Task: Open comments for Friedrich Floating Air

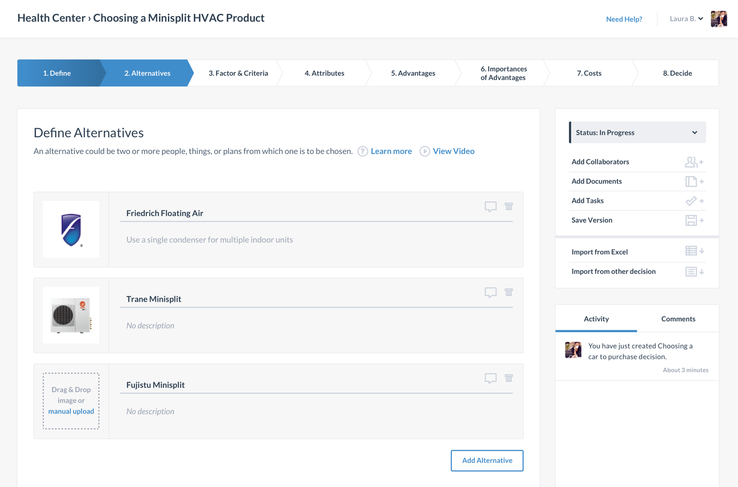Action: [x=490, y=207]
